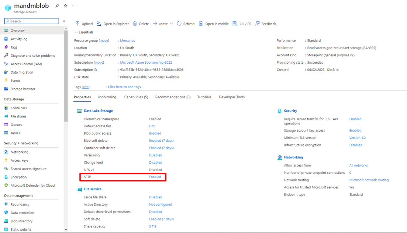Open the Security section heading link
407x233 pixels.
[290, 111]
